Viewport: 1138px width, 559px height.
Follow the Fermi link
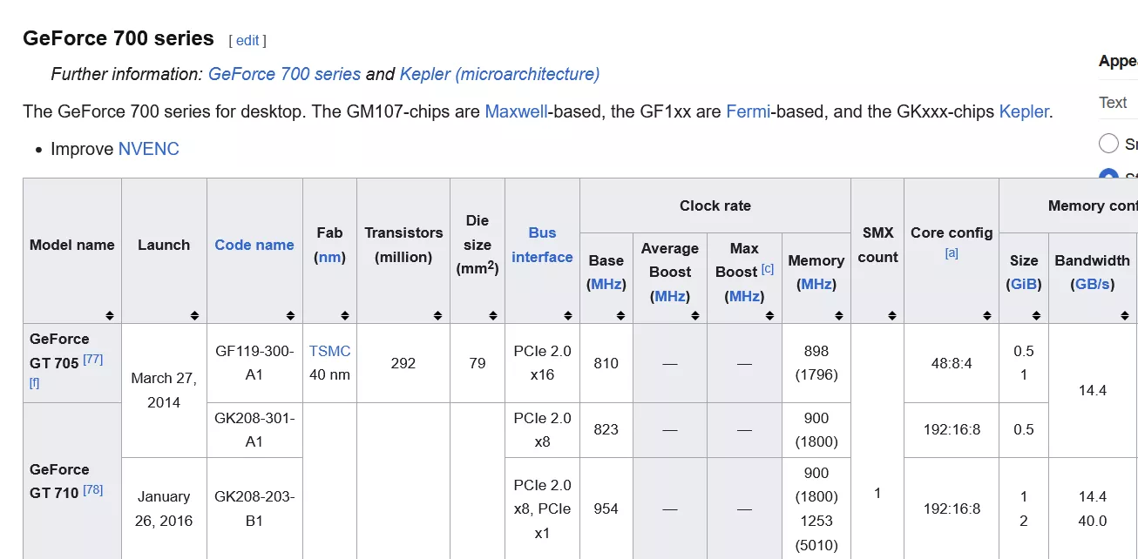tap(747, 111)
